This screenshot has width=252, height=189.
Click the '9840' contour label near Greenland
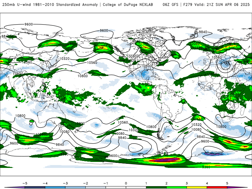pyautogui.click(x=203, y=32)
